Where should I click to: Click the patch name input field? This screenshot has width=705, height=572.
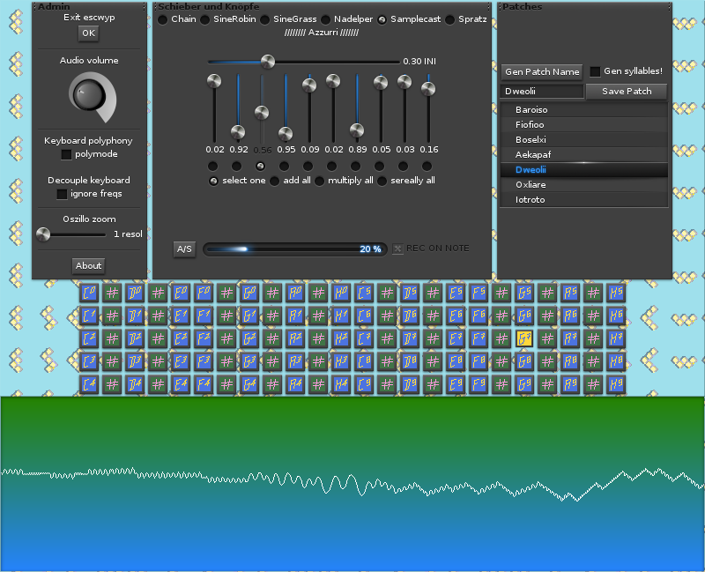tap(542, 92)
